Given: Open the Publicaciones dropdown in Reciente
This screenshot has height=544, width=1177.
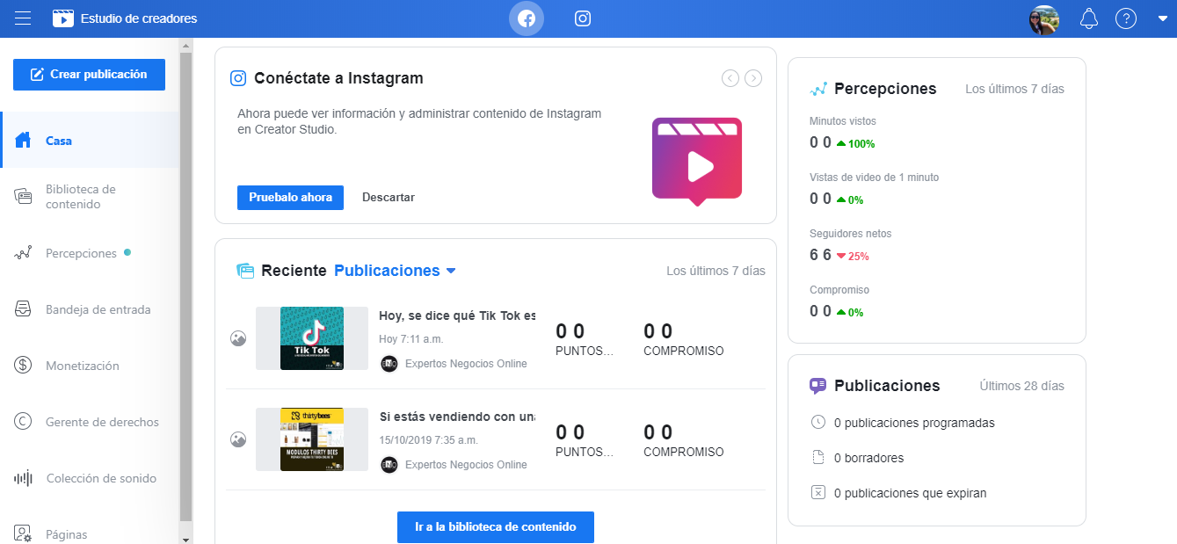Looking at the screenshot, I should click(395, 271).
